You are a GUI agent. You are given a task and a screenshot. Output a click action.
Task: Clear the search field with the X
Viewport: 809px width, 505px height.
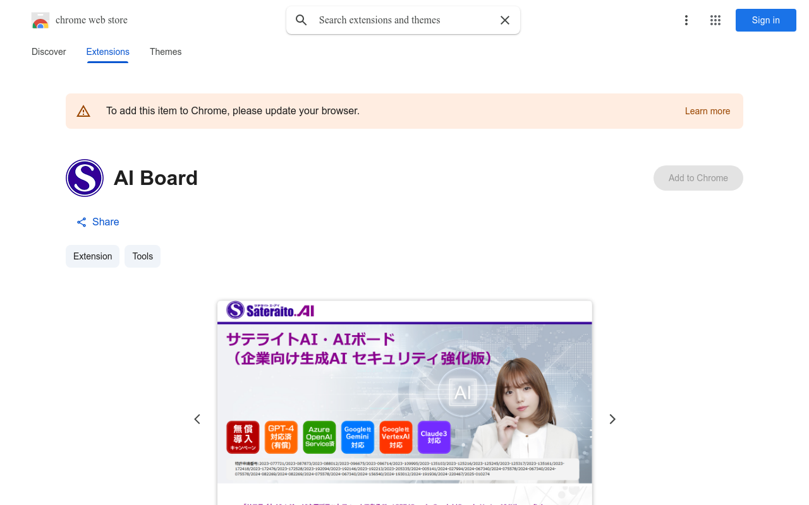[x=505, y=20]
